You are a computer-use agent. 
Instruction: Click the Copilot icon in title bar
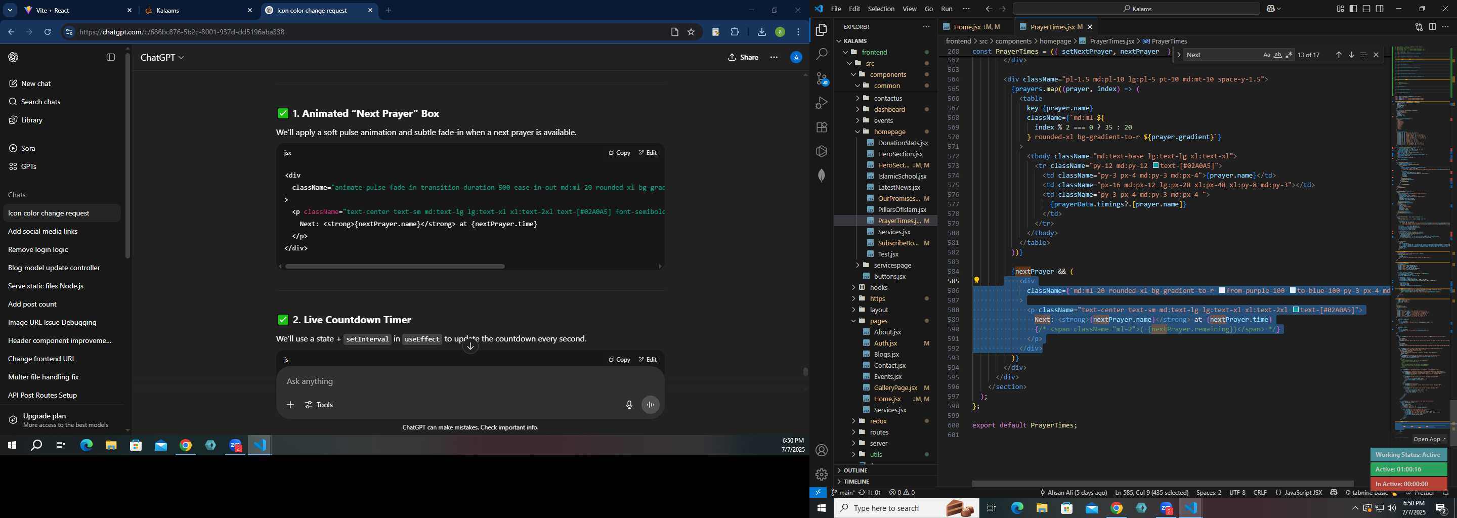1271,9
